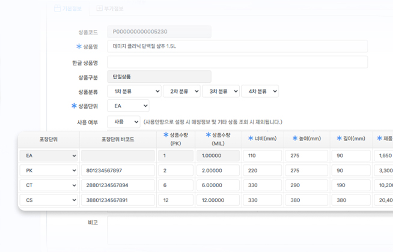
Task: Click the PK quantity field showing 2
Action: (x=175, y=170)
